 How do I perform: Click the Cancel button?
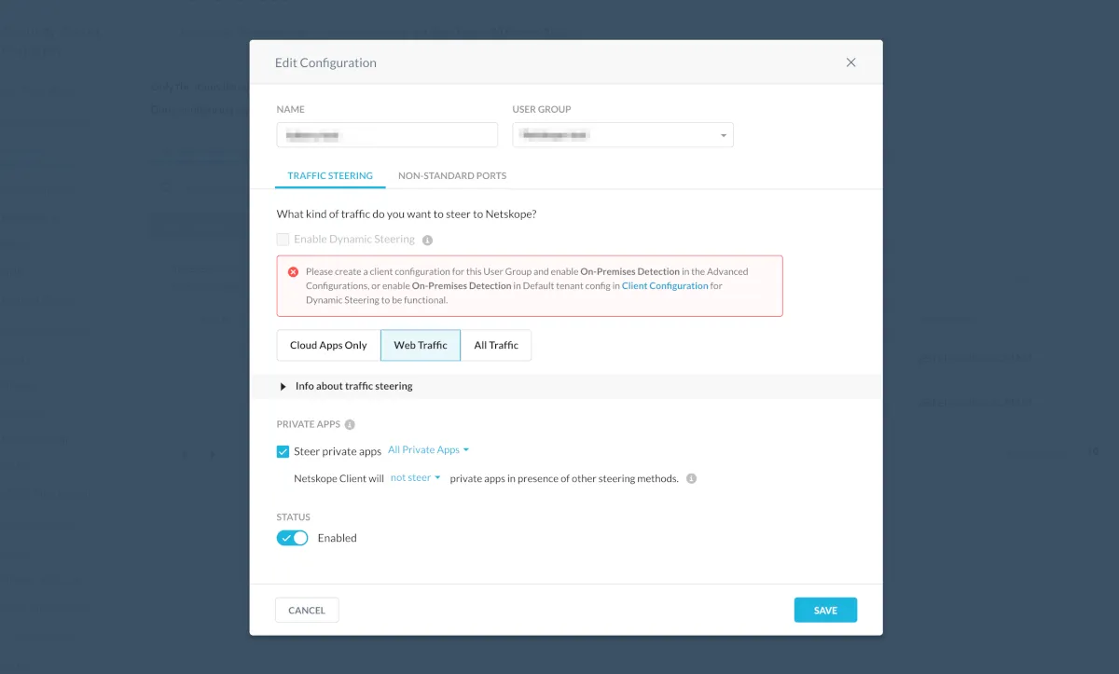pyautogui.click(x=307, y=611)
